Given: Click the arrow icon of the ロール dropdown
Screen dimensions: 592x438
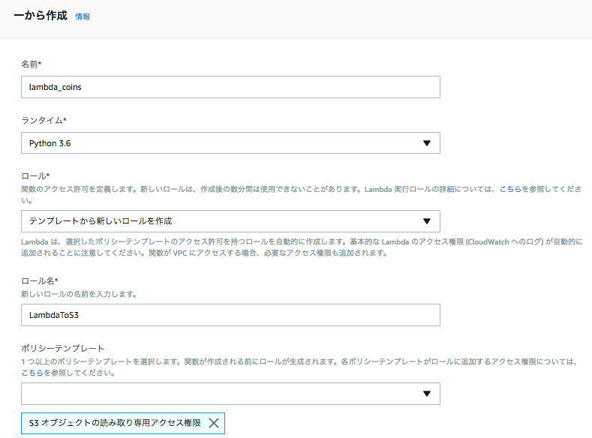Looking at the screenshot, I should click(427, 221).
